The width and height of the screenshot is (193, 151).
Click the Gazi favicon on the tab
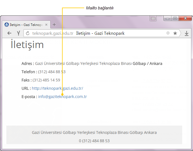[x=7, y=25]
